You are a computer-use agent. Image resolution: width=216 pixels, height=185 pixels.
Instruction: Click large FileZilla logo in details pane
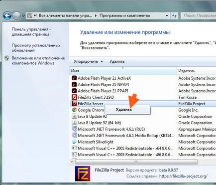tap(83, 174)
